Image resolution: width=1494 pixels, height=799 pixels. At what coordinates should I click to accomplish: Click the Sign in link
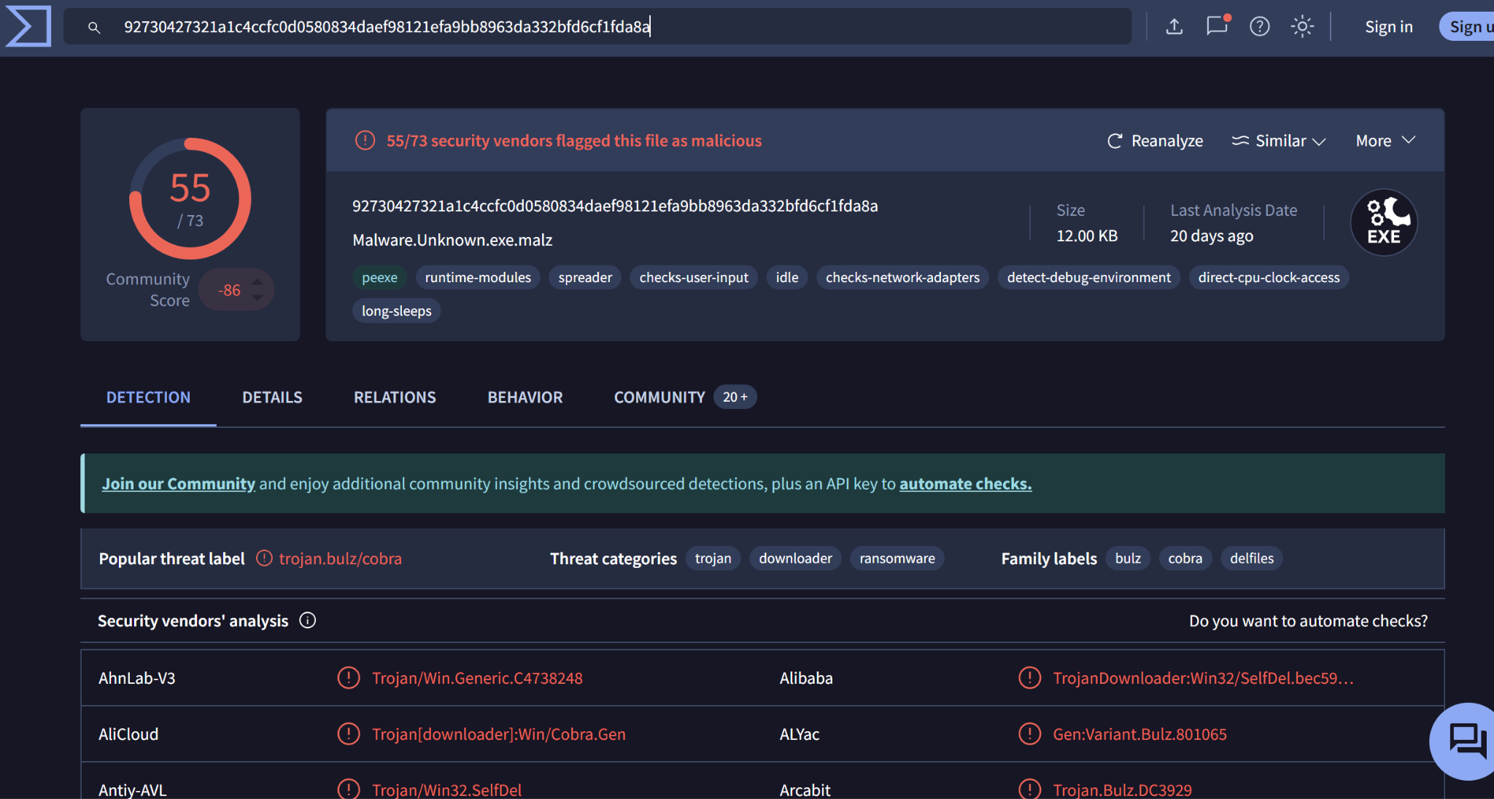1388,27
